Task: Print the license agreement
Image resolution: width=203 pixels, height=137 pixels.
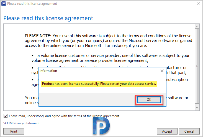Action: pos(14,131)
